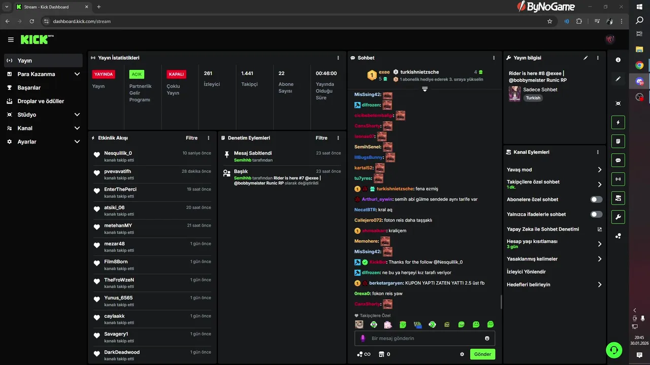Image resolution: width=650 pixels, height=365 pixels.
Task: Click the chat message input field
Action: (424, 338)
